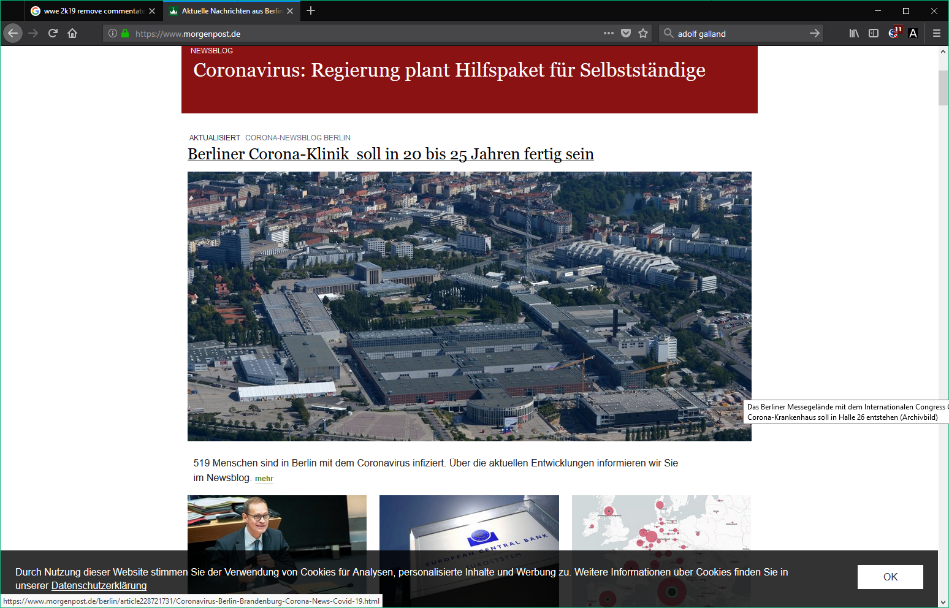Click the '519 Menschen sind in Berlin' teaser text
The height and width of the screenshot is (608, 949).
[x=436, y=470]
